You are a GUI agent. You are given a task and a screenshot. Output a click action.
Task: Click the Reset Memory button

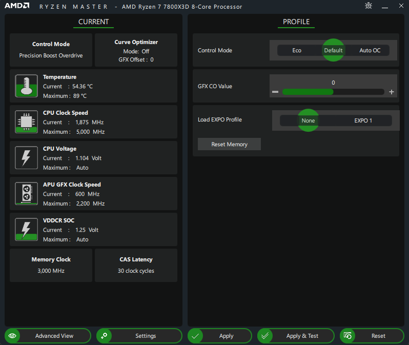[229, 144]
